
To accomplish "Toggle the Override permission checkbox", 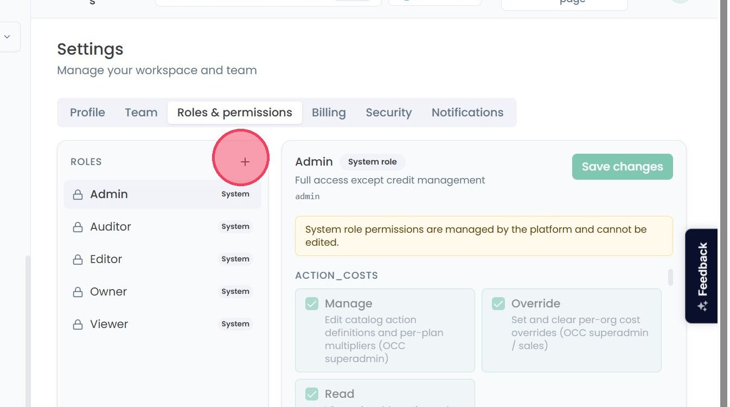I will (498, 304).
